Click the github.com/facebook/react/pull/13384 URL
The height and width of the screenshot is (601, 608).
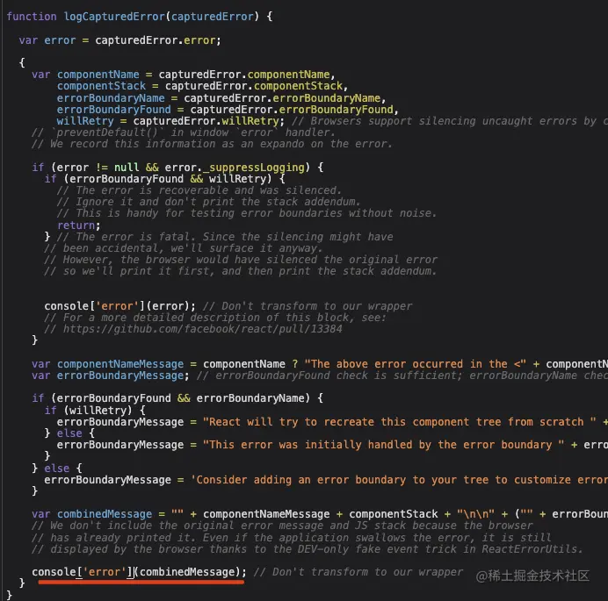pos(203,329)
